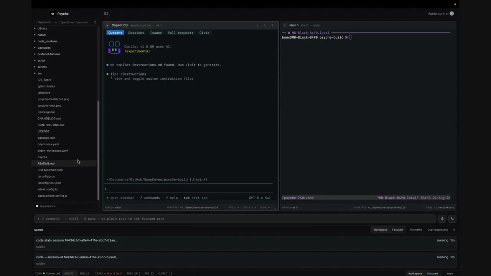Switch to the Current tab in Copilot
Screen dimensions: 491x276
click(x=115, y=33)
